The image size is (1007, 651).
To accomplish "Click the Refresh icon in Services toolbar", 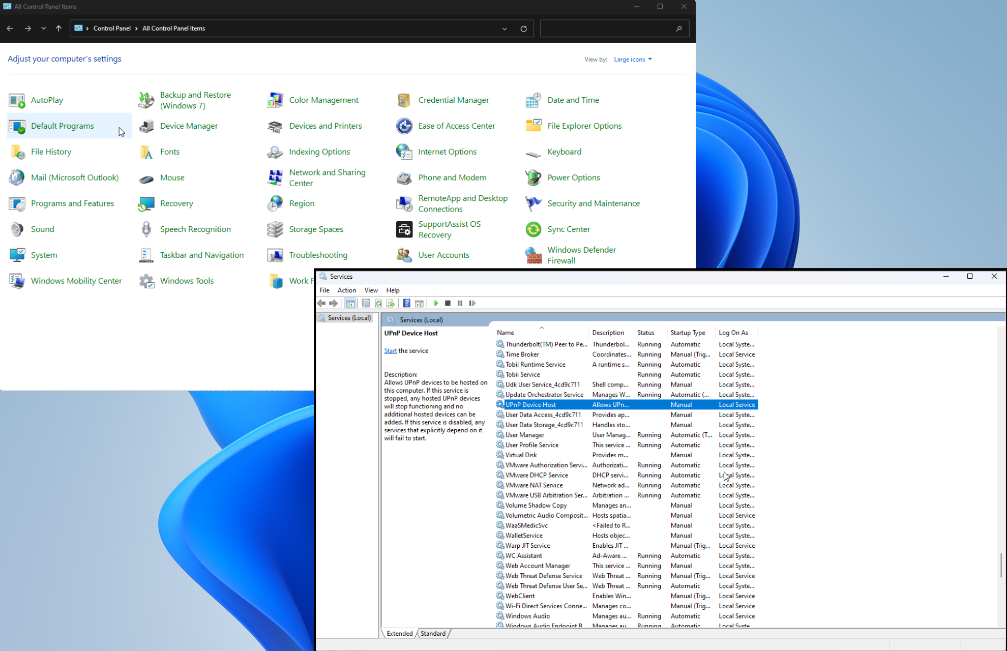I will tap(378, 303).
